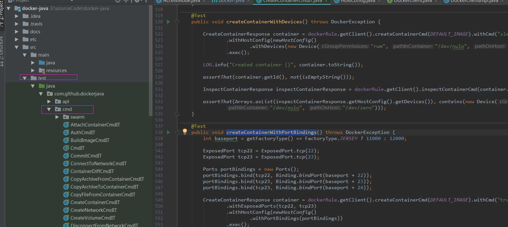This screenshot has height=227, width=508.
Task: Run test from gutter icon at line 520
Action: pyautogui.click(x=168, y=22)
